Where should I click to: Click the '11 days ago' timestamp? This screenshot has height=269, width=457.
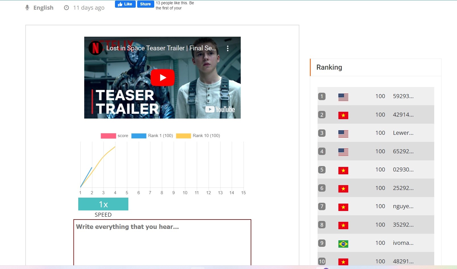tap(89, 8)
